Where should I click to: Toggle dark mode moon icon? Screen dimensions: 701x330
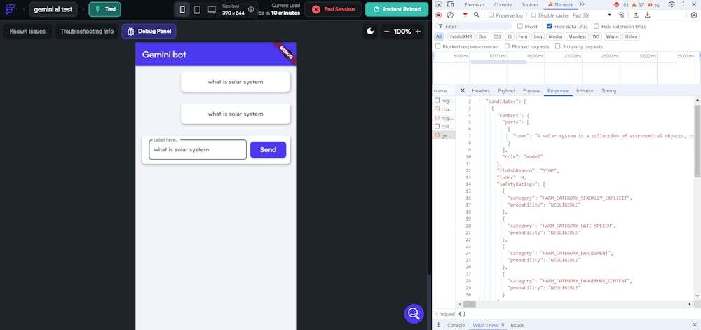point(370,32)
